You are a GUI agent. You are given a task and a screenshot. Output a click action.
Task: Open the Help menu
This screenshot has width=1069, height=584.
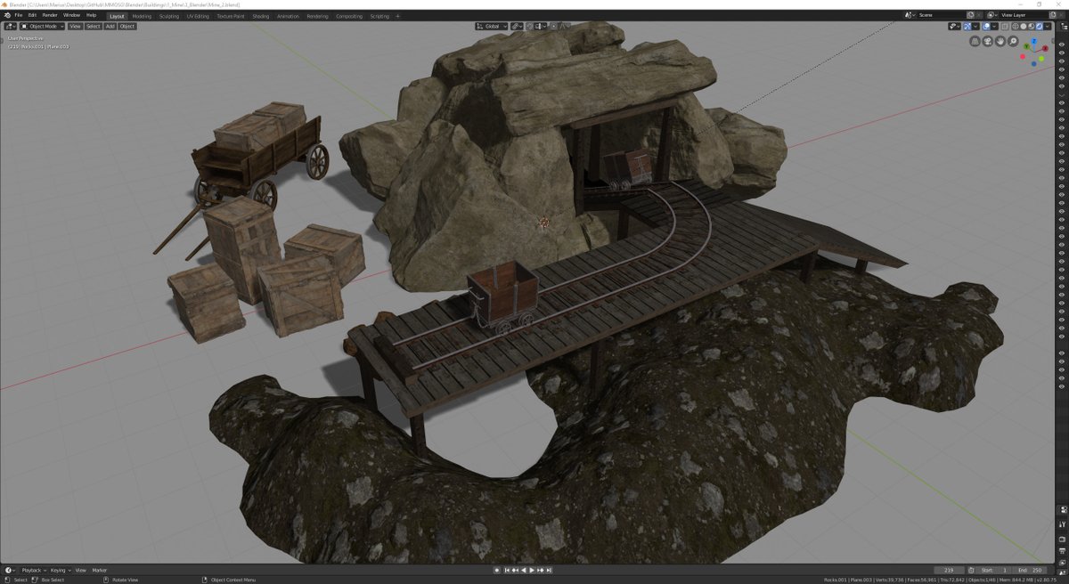pos(91,15)
